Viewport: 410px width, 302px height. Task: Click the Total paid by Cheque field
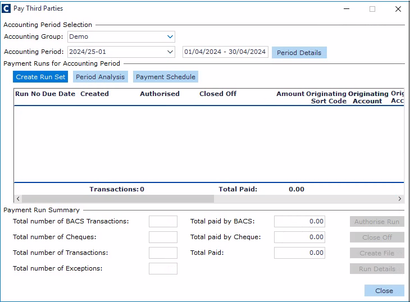[x=299, y=237]
